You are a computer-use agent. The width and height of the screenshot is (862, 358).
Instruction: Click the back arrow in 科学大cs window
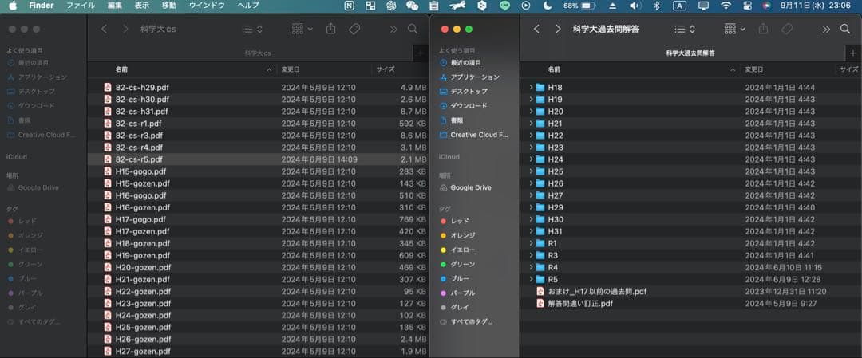[x=104, y=29]
